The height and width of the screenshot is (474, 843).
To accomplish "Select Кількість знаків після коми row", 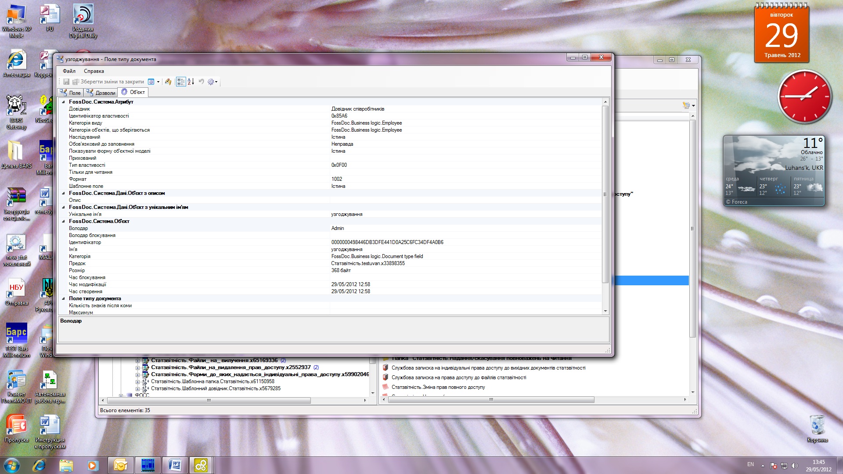I will point(330,305).
